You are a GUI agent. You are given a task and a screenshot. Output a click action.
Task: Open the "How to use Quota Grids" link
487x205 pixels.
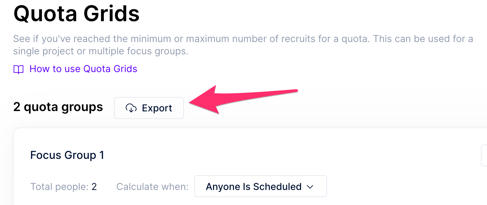[83, 69]
